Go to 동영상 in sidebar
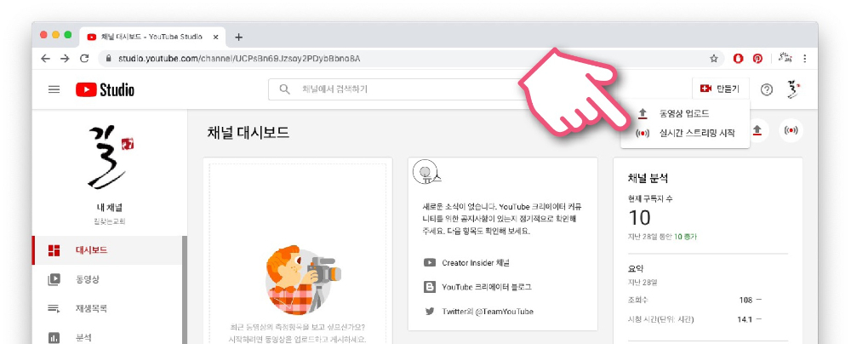The width and height of the screenshot is (851, 344). [x=88, y=278]
